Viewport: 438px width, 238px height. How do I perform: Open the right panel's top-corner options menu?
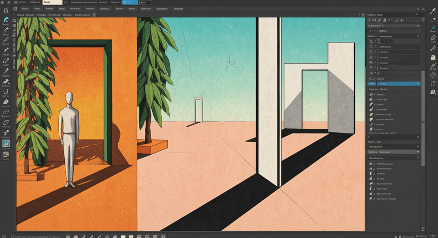417,15
